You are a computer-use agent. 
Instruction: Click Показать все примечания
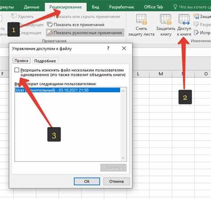point(76,24)
